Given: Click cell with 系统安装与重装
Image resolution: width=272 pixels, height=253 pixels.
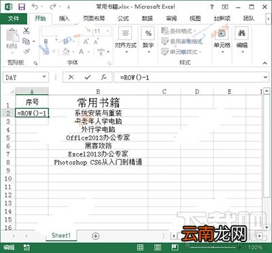Looking at the screenshot, I should (x=98, y=113).
